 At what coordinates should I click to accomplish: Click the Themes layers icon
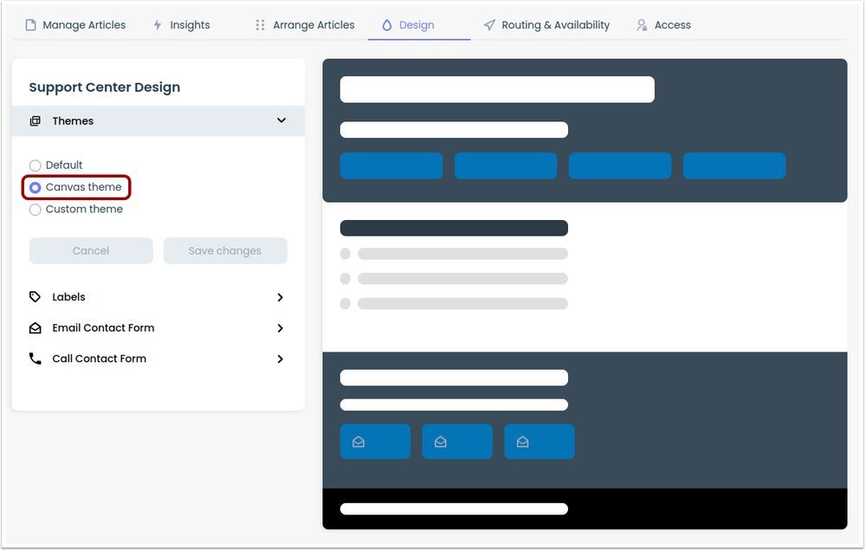coord(36,120)
